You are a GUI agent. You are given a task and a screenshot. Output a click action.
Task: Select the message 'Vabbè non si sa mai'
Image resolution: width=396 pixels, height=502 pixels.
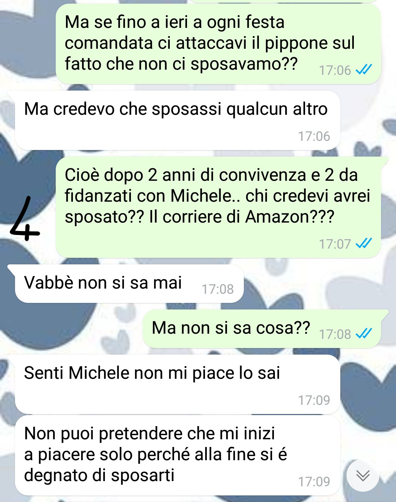(x=129, y=284)
